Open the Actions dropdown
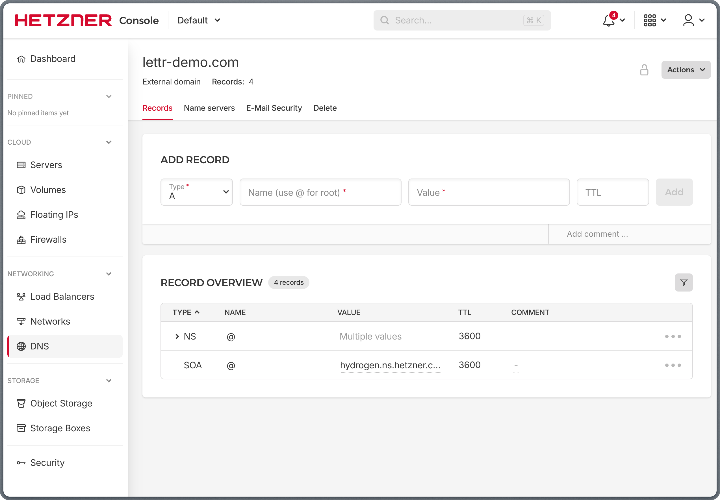The image size is (720, 500). click(x=686, y=69)
